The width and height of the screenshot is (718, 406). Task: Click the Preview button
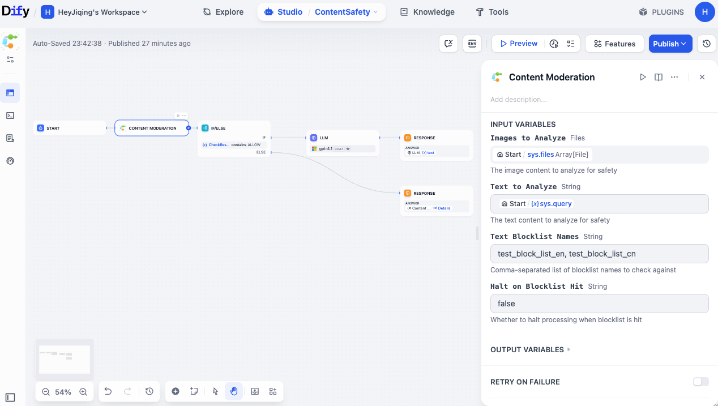pyautogui.click(x=518, y=44)
